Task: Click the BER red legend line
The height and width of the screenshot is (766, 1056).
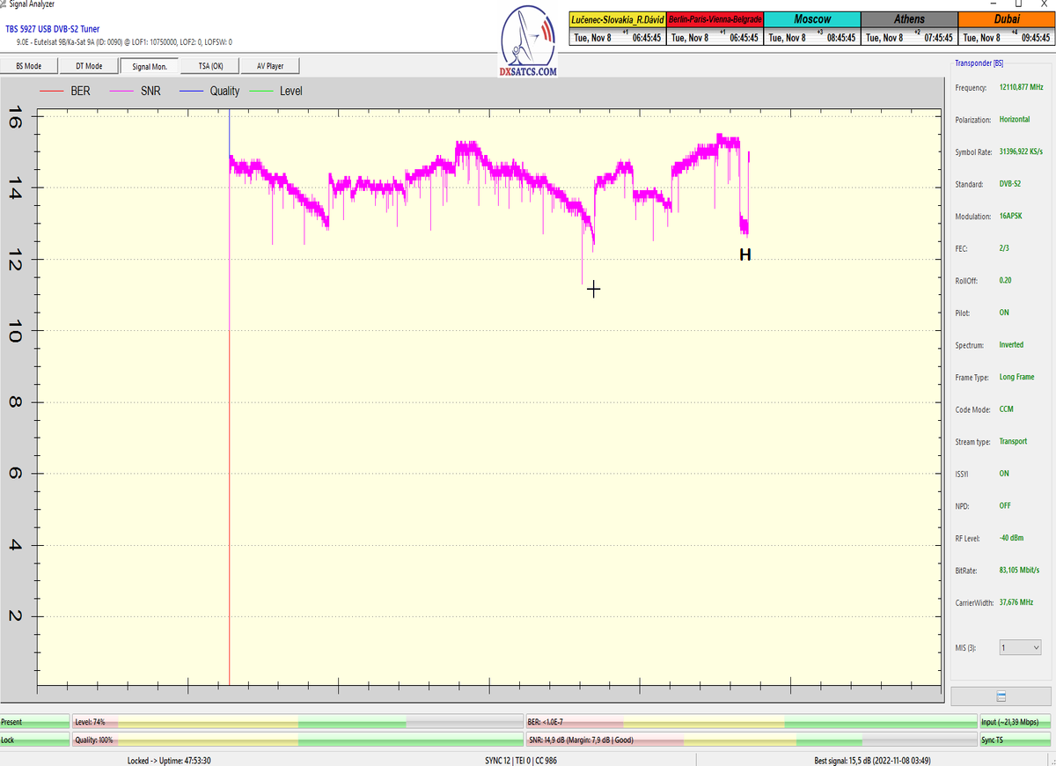Action: [51, 91]
